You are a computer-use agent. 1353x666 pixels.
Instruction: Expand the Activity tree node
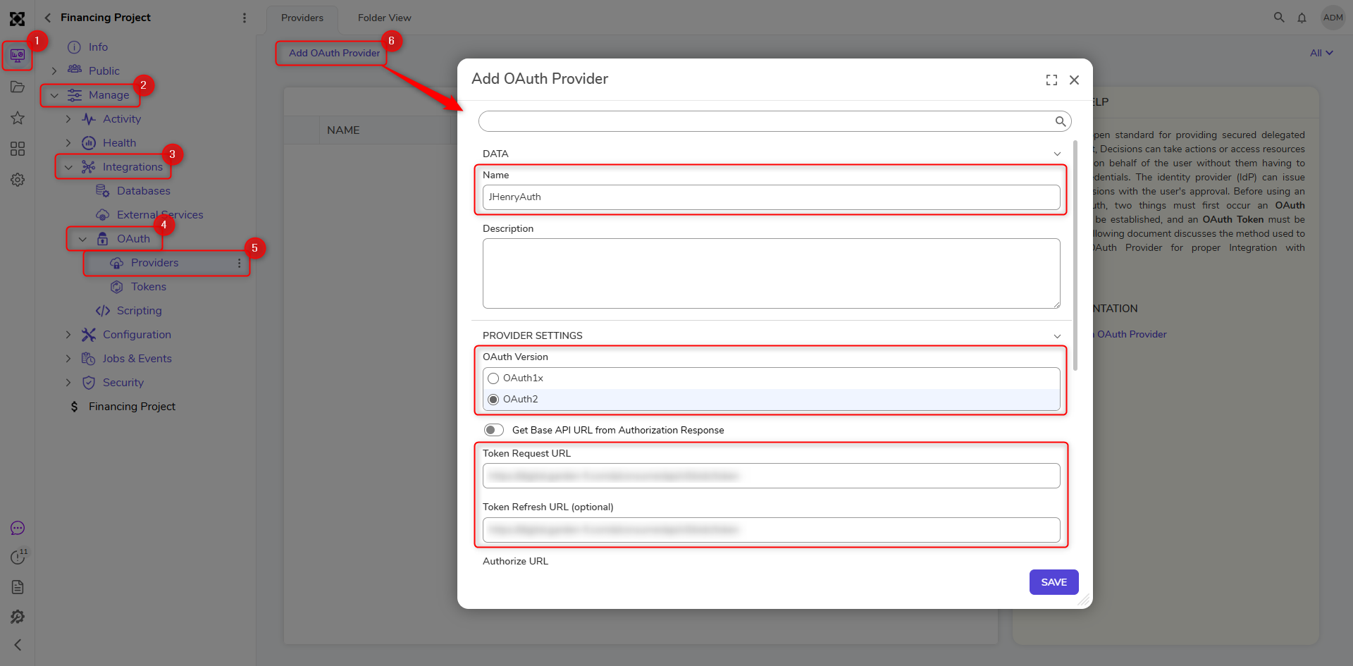[68, 119]
